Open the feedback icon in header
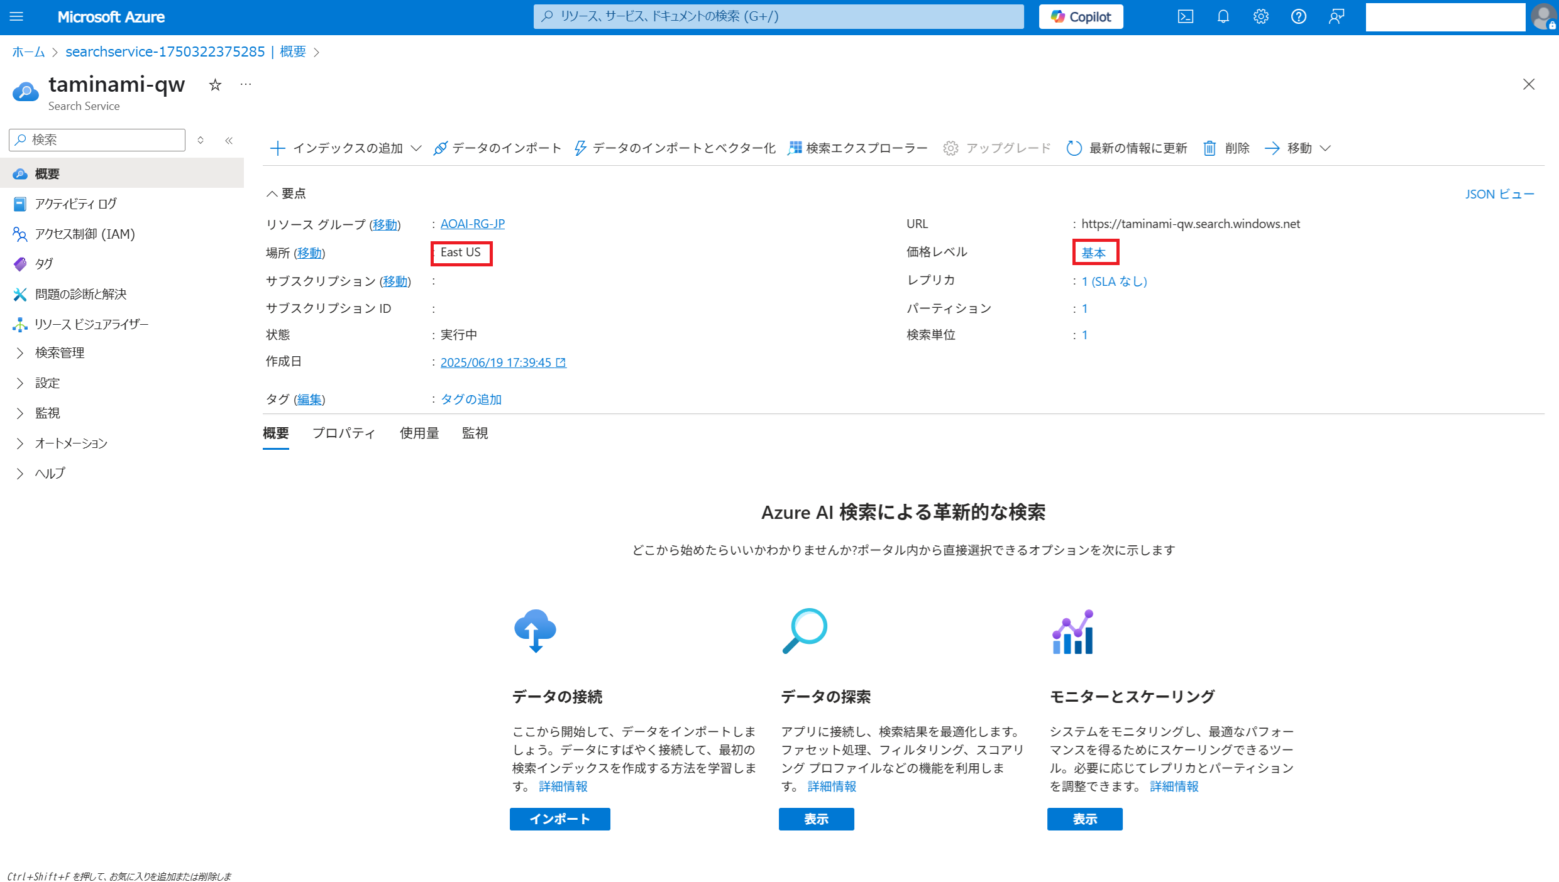 pyautogui.click(x=1336, y=17)
